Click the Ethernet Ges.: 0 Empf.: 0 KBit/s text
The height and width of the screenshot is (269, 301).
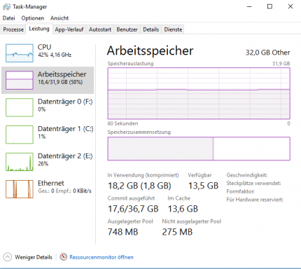[64, 191]
